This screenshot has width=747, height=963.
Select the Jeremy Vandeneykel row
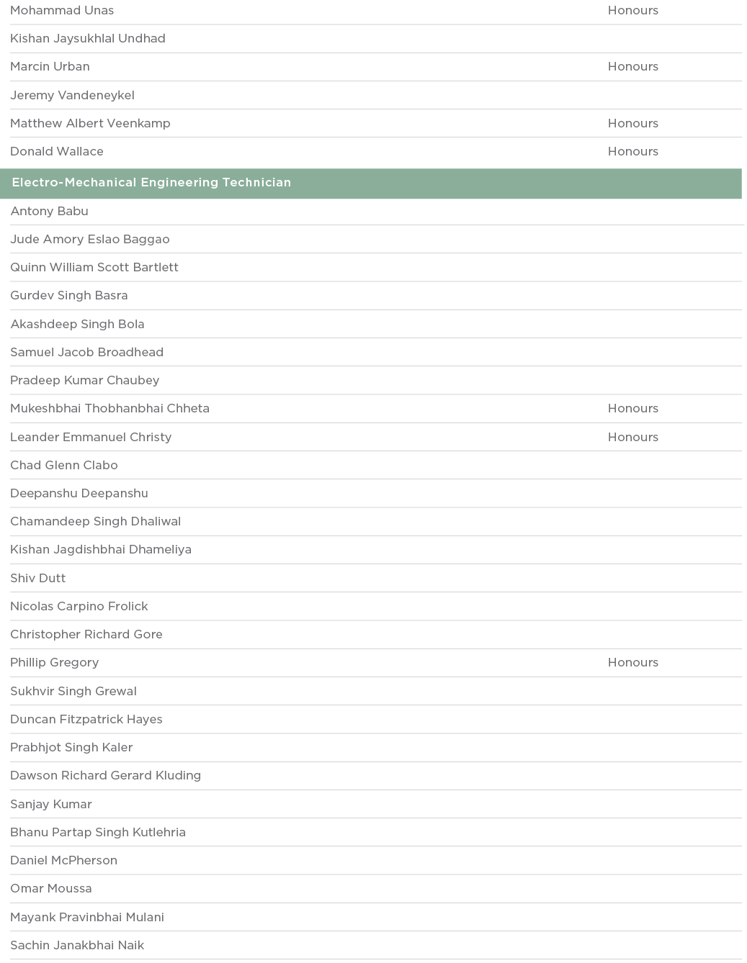(72, 96)
